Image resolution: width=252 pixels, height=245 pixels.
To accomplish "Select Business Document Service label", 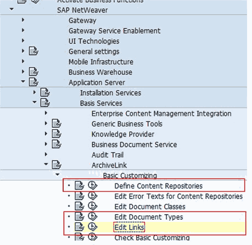I will 134,144.
